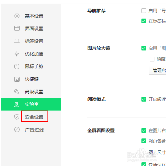This screenshot has height=166, width=166.
Task: Click the shield icon for 安全设置
Action: point(17,117)
